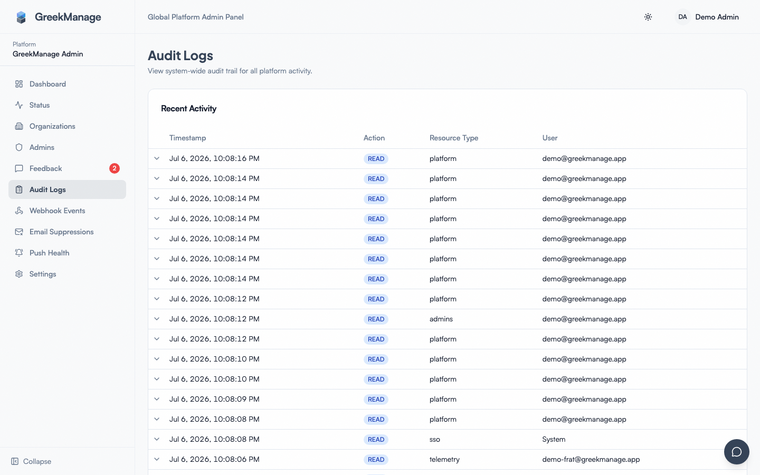This screenshot has width=760, height=475.
Task: Expand the 10:08:06 PM demo-frat row chevron
Action: pyautogui.click(x=157, y=459)
